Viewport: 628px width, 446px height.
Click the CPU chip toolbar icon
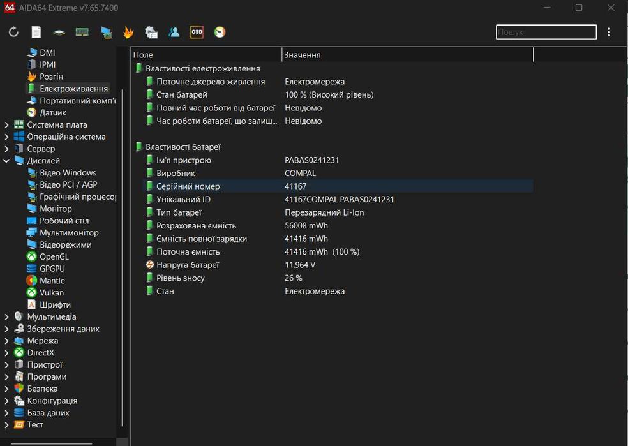click(x=59, y=33)
